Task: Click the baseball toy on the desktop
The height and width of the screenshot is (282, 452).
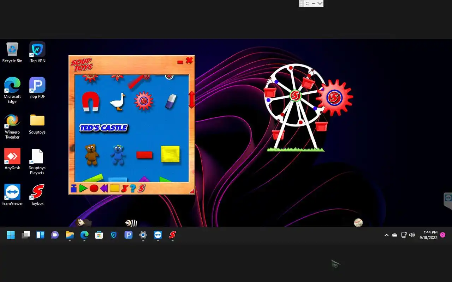Action: tap(358, 222)
